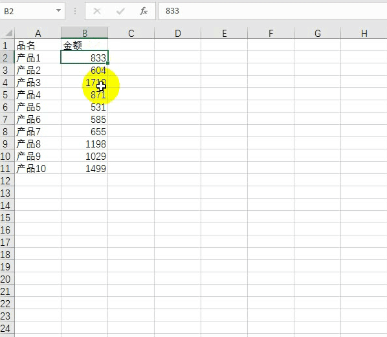
Task: Select row 1 header
Action: 7,45
